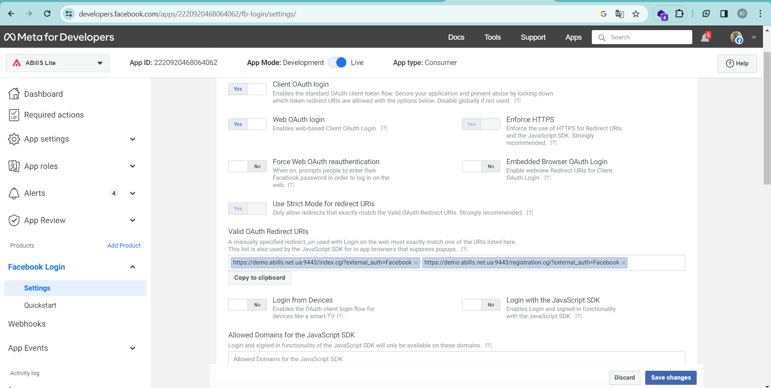Image resolution: width=771 pixels, height=388 pixels.
Task: Click the App Review shield icon
Action: [14, 220]
